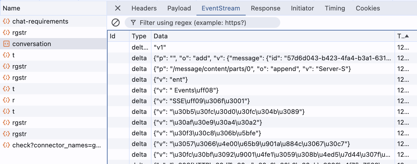View the Cookies tab
Image resolution: width=417 pixels, height=164 pixels.
point(368,8)
